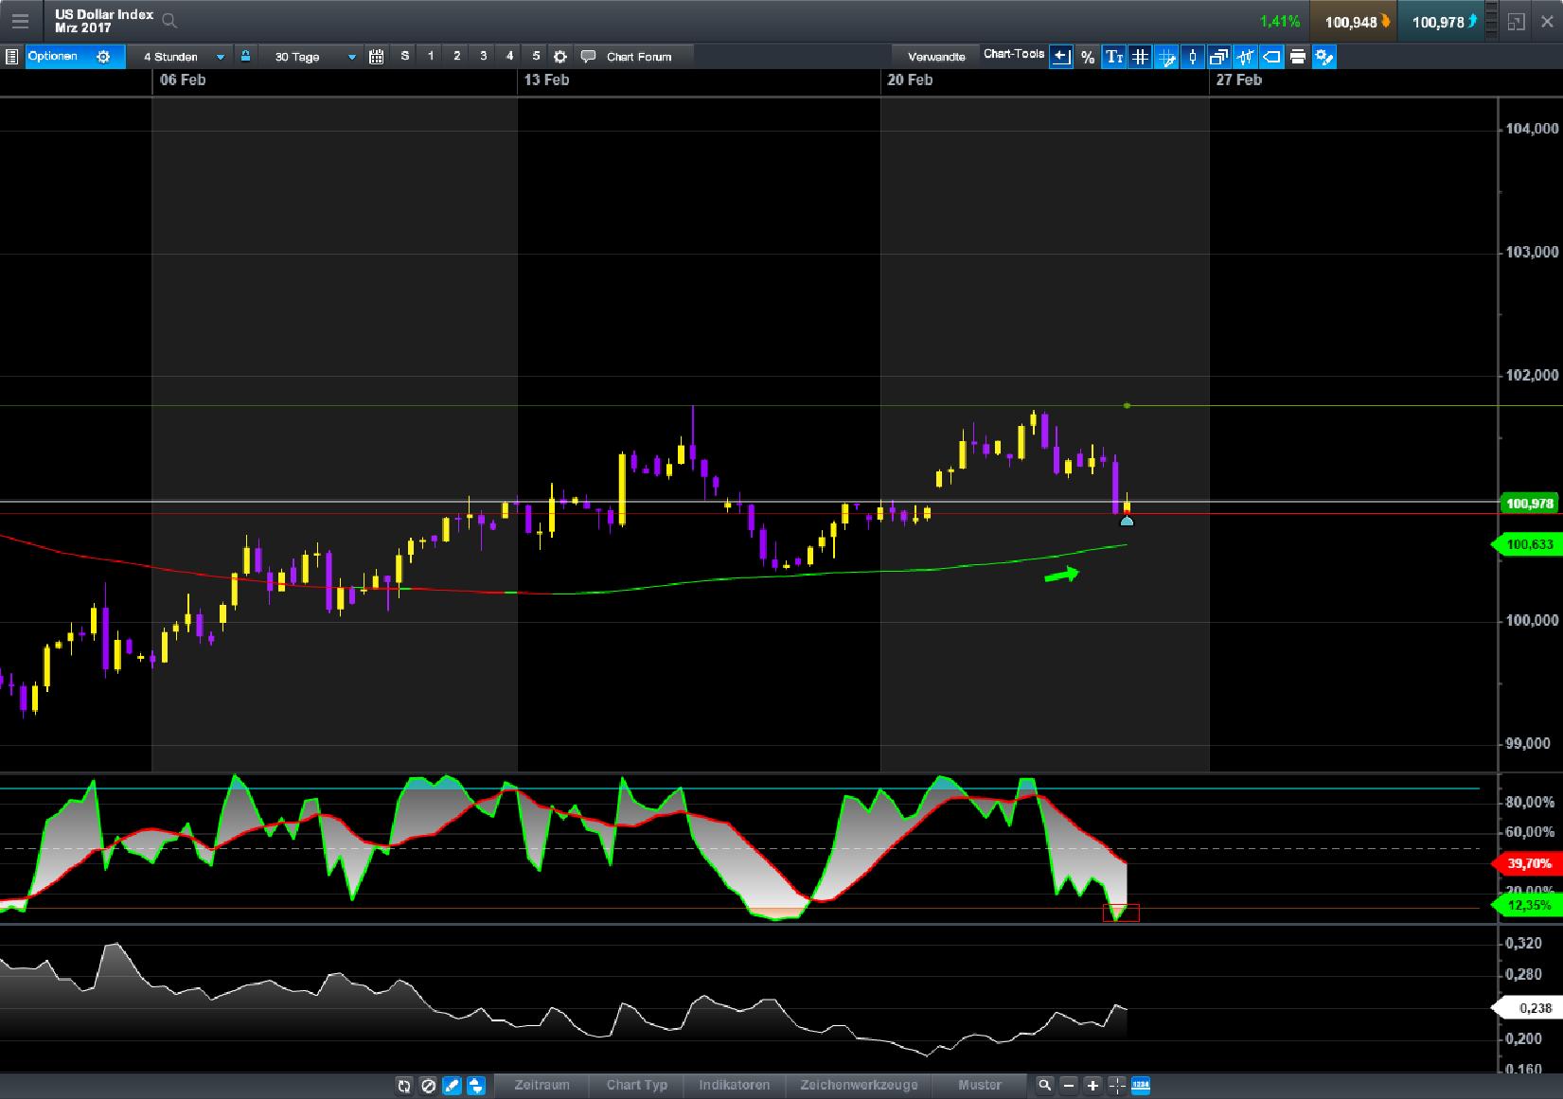1563x1099 pixels.
Task: Toggle the padlock timeframe lock
Action: point(245,56)
